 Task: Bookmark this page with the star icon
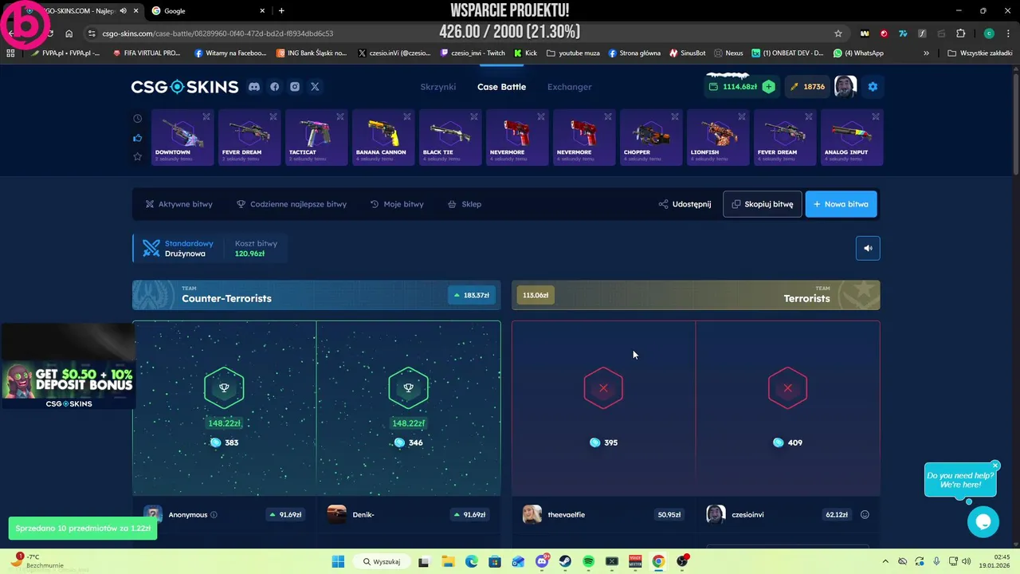(x=838, y=33)
